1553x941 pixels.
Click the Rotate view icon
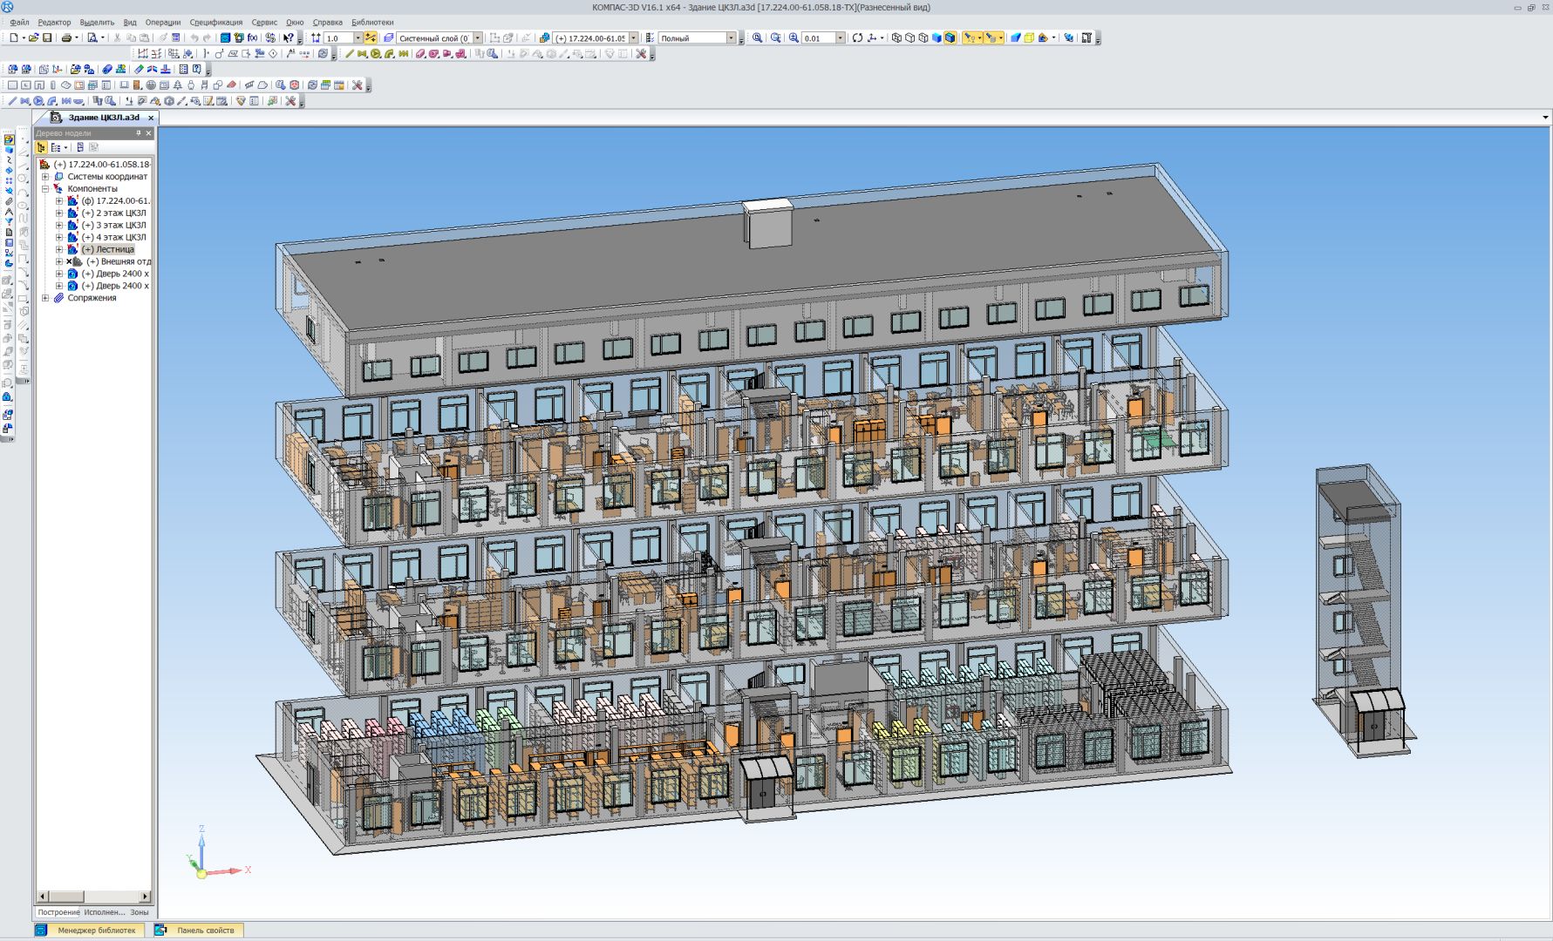pos(857,38)
